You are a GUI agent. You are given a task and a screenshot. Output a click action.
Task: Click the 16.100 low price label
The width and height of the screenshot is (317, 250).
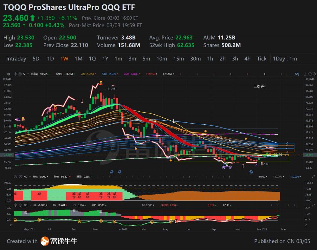pos(265,164)
